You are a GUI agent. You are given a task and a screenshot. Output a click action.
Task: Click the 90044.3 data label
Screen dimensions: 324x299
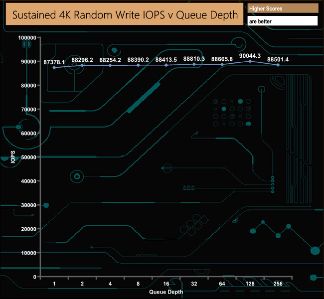[x=250, y=56]
